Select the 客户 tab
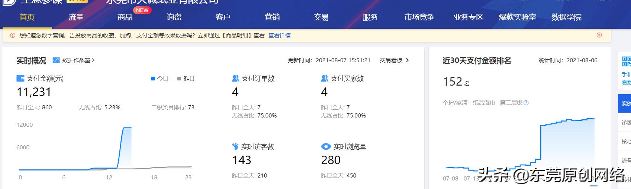This screenshot has width=631, height=189. pyautogui.click(x=223, y=17)
